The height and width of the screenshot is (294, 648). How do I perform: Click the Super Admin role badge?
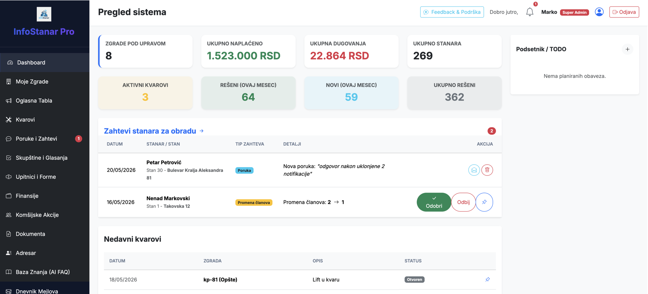pos(574,12)
